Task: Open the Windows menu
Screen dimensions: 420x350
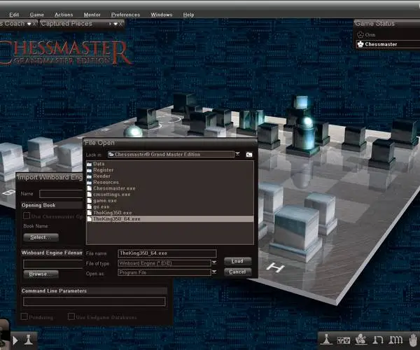Action: [x=162, y=15]
